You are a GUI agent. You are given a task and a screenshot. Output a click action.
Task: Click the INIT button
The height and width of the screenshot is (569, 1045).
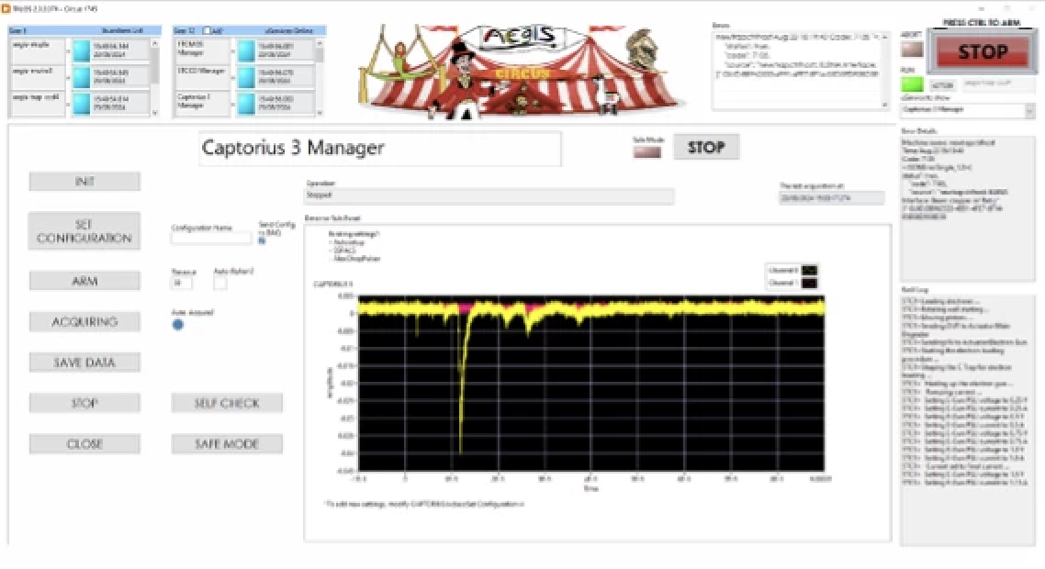[x=84, y=181]
